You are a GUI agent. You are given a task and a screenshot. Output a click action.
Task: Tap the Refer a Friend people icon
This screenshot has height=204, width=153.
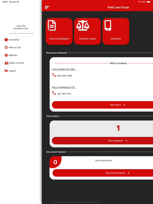[6, 63]
